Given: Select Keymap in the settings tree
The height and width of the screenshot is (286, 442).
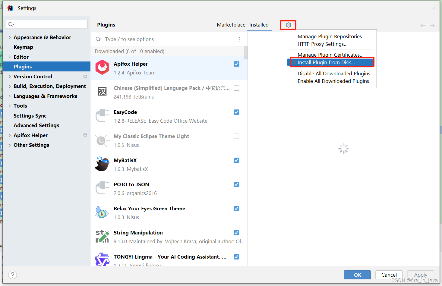Looking at the screenshot, I should 23,47.
